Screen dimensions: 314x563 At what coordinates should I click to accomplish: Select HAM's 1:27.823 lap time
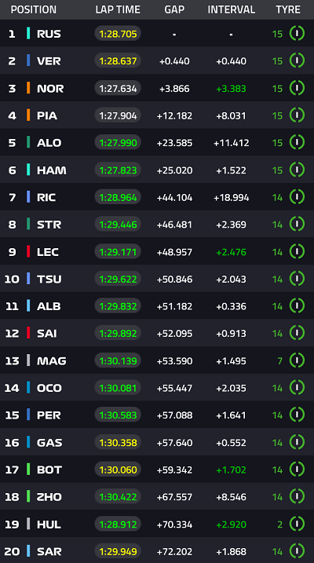(118, 170)
